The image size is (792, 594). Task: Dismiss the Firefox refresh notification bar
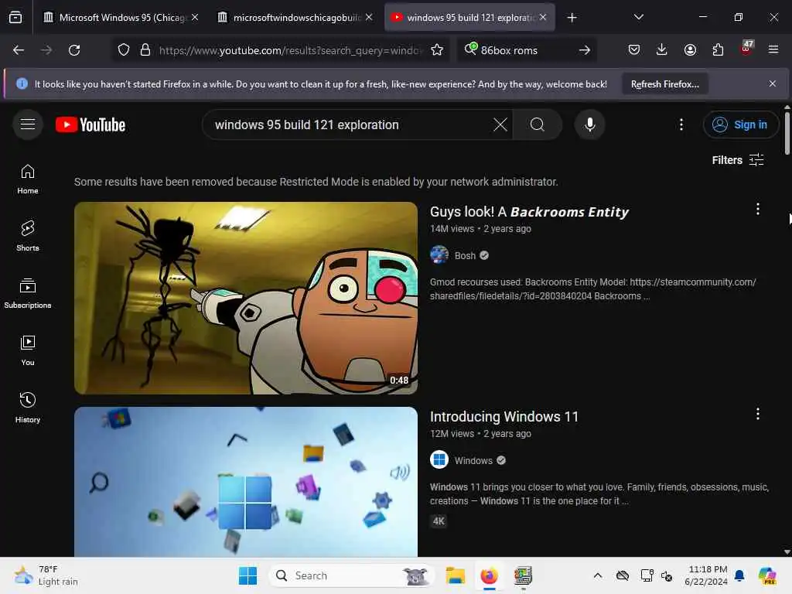point(773,84)
